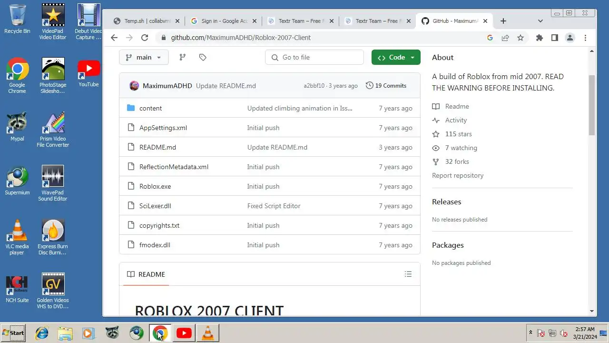Click the clock showing 2:57 AM

pyautogui.click(x=585, y=329)
